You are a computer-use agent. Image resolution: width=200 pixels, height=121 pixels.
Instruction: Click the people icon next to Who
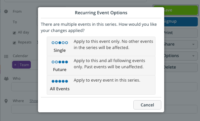click(6, 78)
